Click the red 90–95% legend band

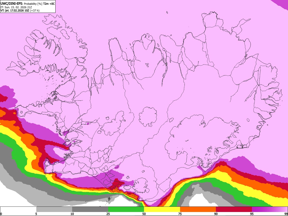coord(234,209)
